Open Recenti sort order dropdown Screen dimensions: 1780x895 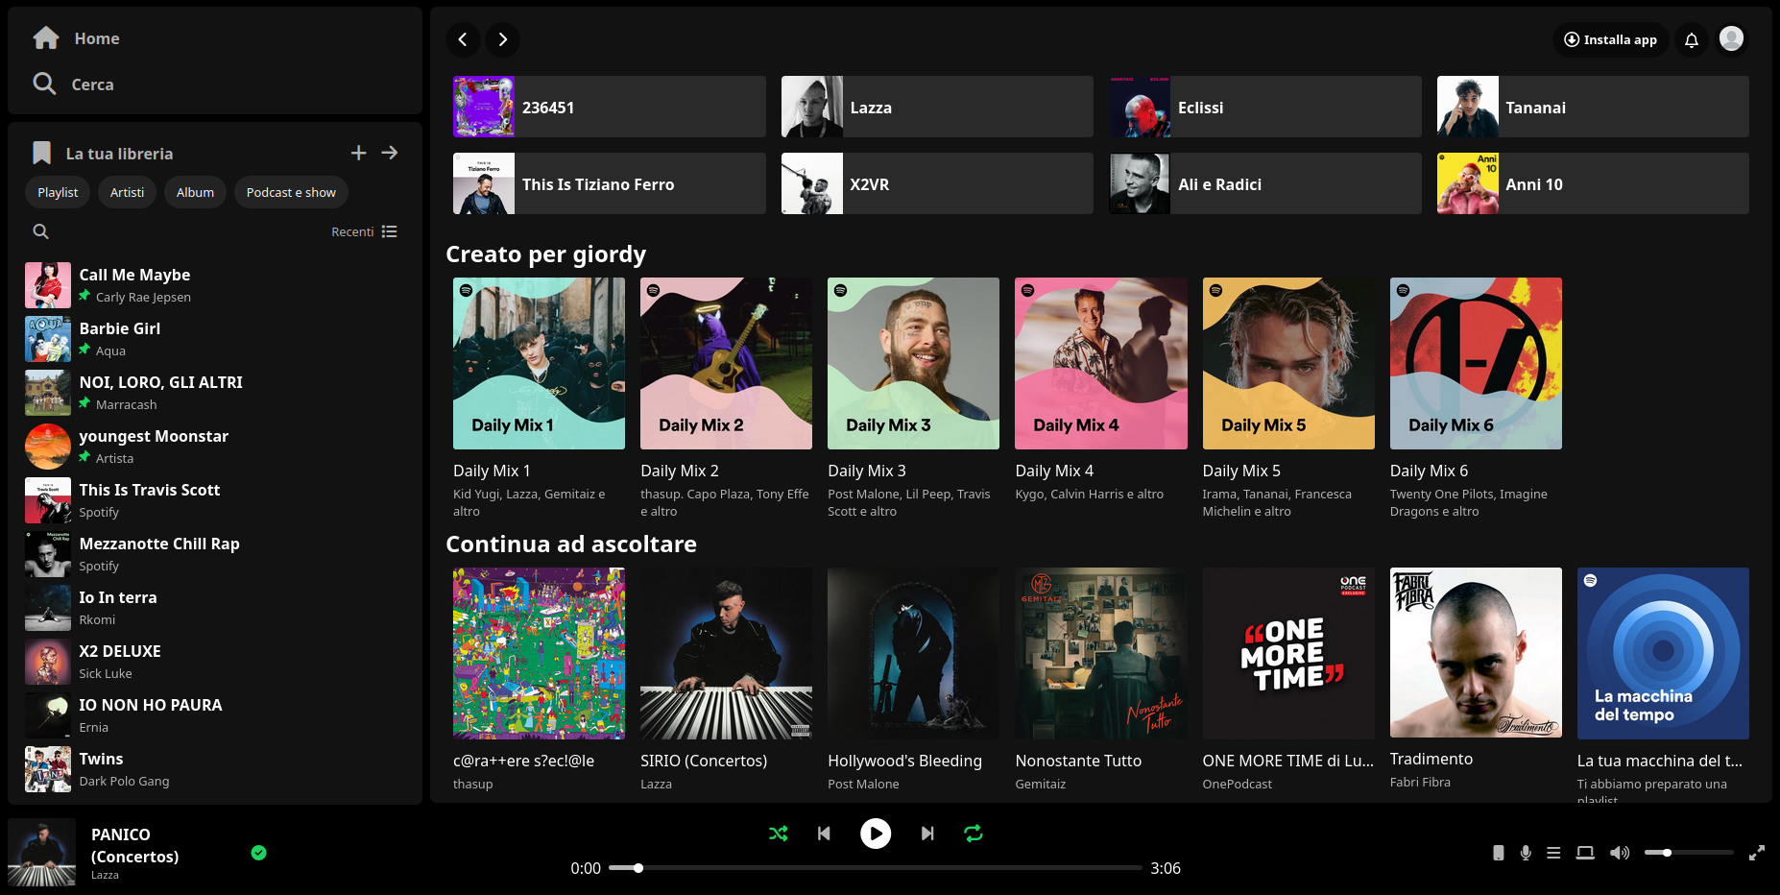(x=364, y=231)
